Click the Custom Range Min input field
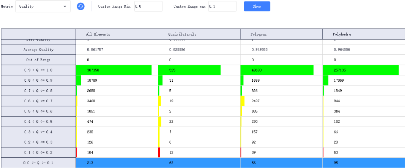Viewport: 410px width, 168px height. coord(148,6)
